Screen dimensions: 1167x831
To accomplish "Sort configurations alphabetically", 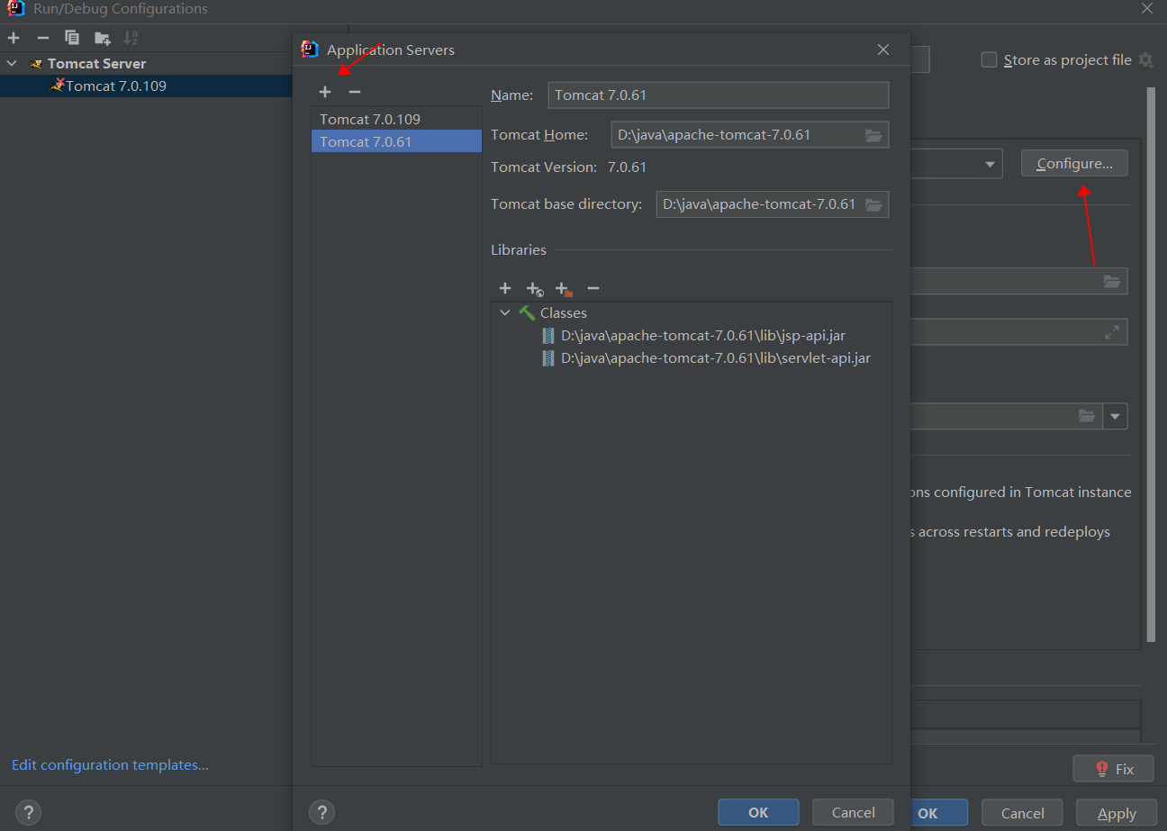I will pyautogui.click(x=131, y=38).
